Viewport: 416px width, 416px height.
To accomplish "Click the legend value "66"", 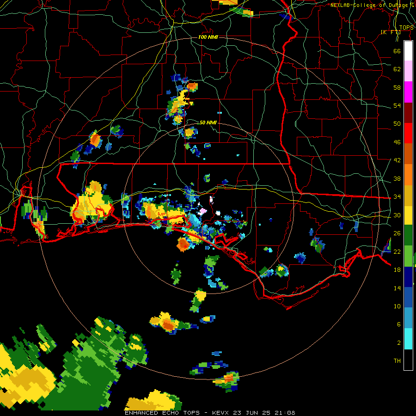I will pos(397,51).
